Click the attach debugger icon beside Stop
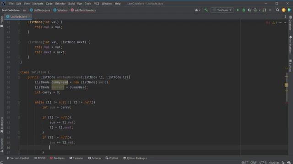 [264, 10]
